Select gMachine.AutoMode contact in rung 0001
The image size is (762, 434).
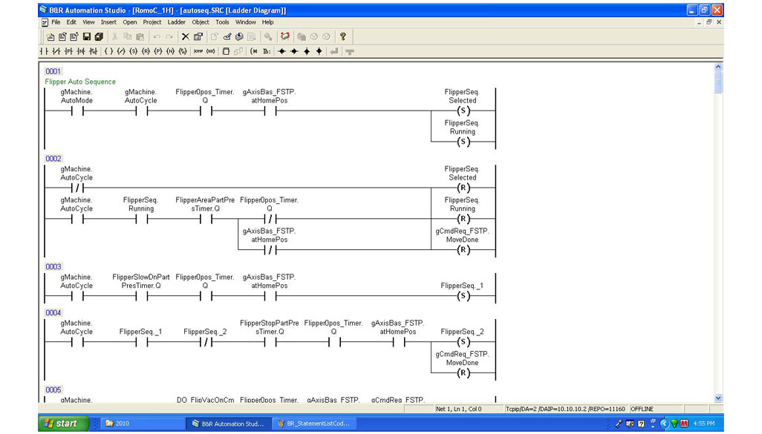(77, 112)
